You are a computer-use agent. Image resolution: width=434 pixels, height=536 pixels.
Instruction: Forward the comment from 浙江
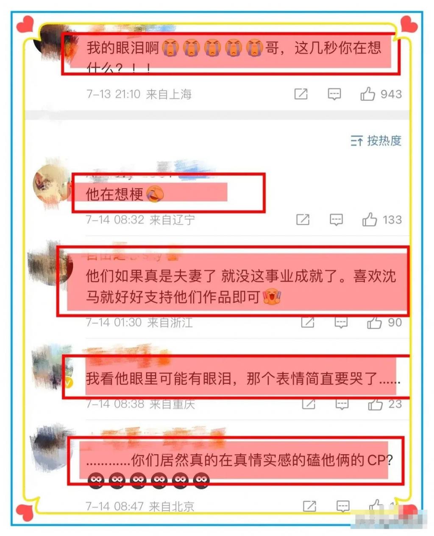[307, 322]
